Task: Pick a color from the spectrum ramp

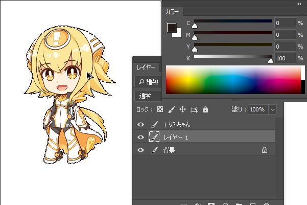Action: pos(233,80)
